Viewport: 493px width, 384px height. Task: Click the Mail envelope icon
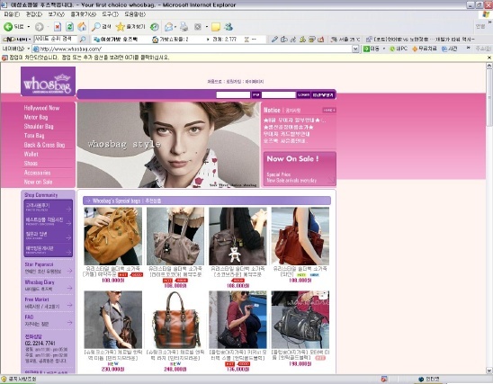169,27
